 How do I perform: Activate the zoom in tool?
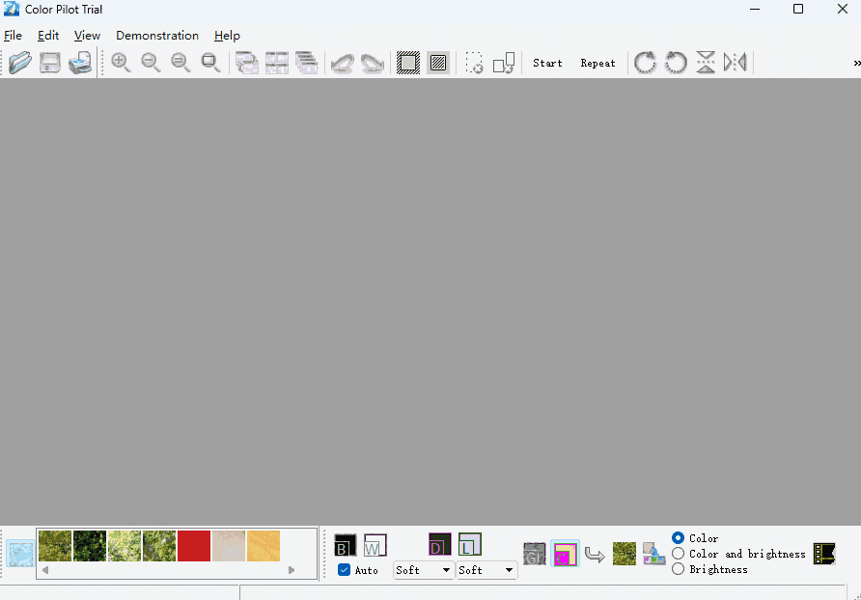(121, 62)
